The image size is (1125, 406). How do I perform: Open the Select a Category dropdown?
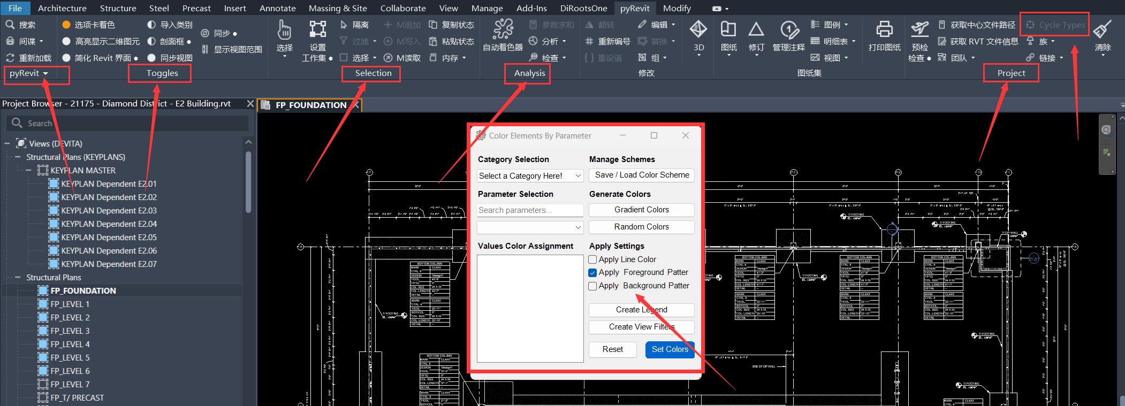pyautogui.click(x=530, y=176)
